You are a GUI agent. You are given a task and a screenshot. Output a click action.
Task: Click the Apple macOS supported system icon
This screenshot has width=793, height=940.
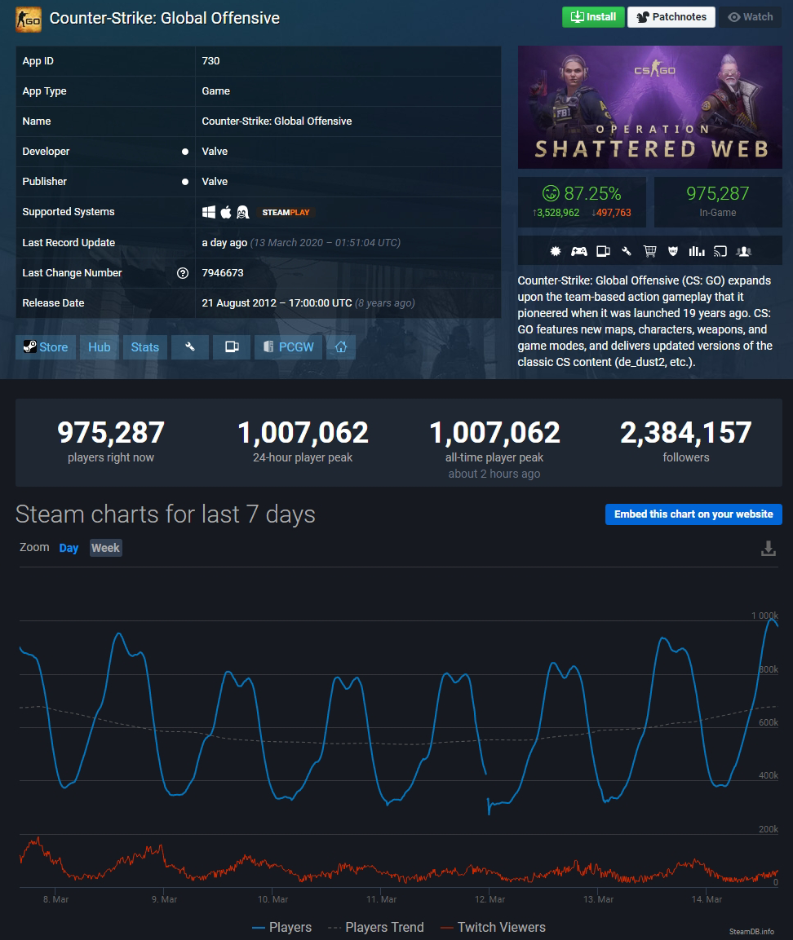(x=225, y=212)
